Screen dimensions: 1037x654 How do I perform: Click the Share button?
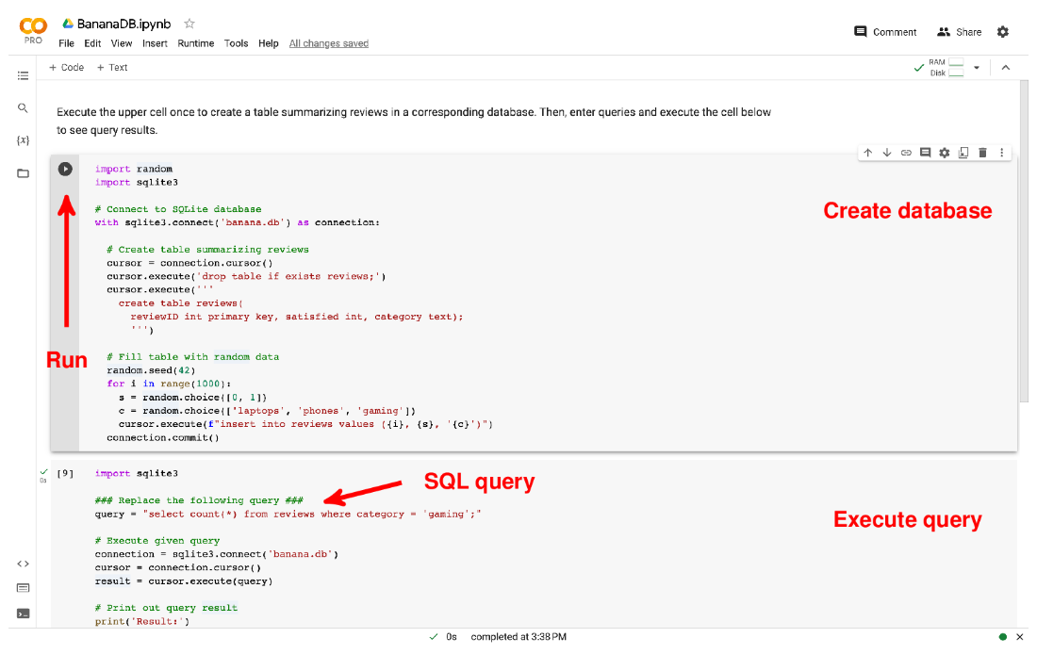tap(960, 32)
